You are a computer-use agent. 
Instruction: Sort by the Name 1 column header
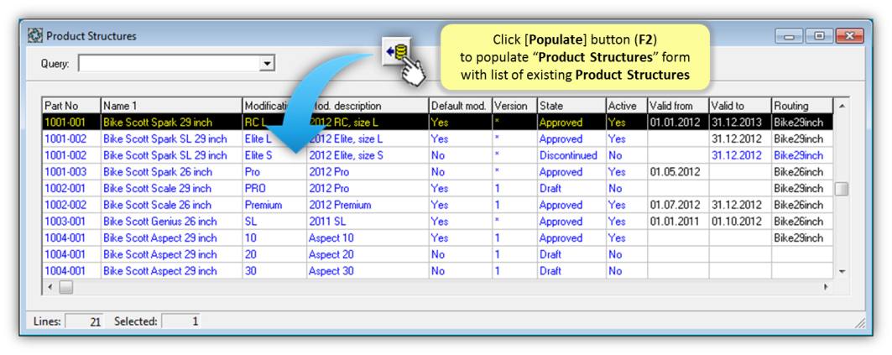coord(172,106)
